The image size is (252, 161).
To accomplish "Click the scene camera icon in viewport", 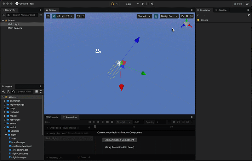I will [x=98, y=51].
